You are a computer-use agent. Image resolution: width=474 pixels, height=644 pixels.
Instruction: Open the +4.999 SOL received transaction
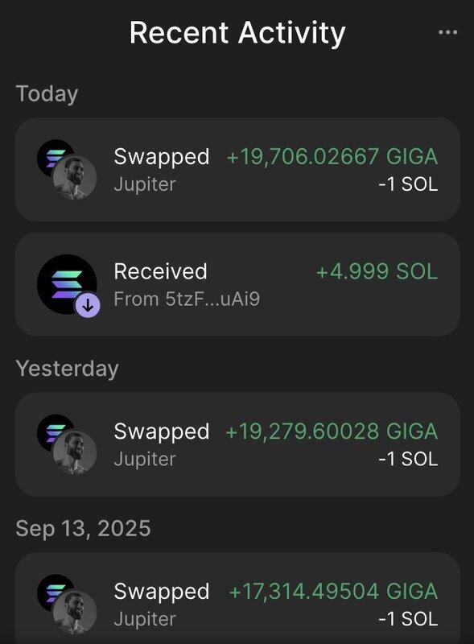click(237, 285)
